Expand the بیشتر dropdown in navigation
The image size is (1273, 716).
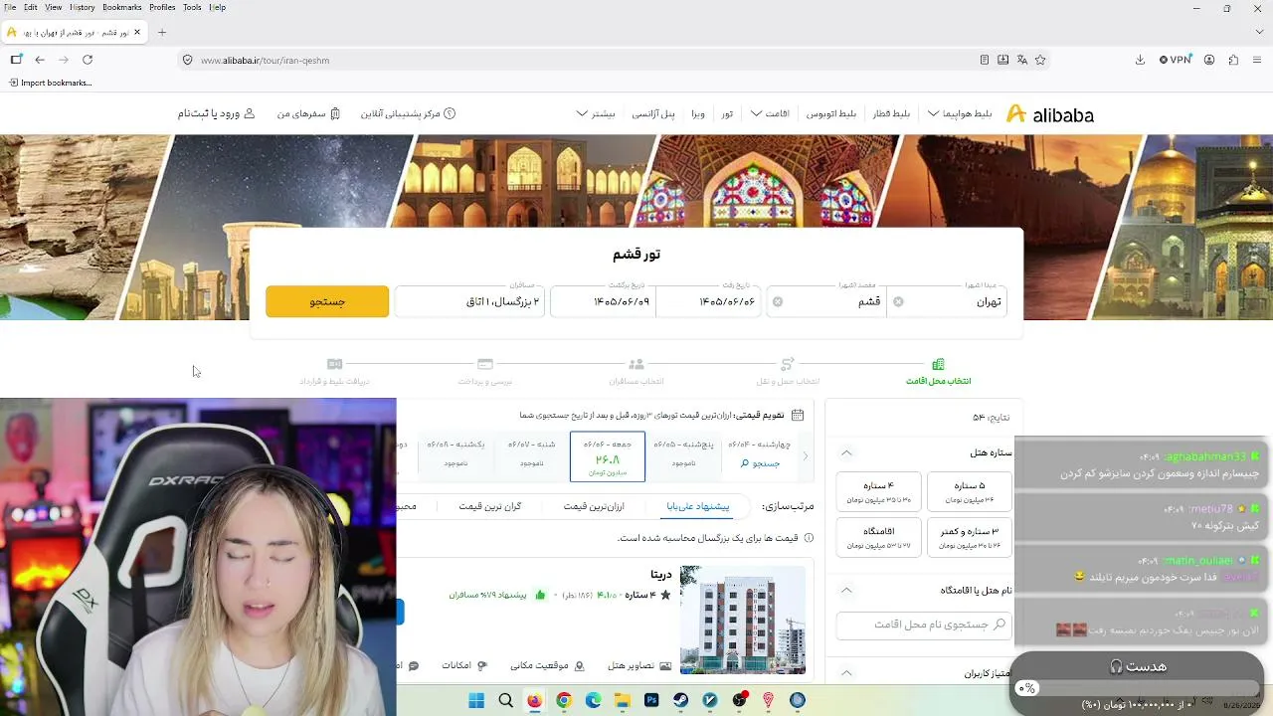(x=596, y=114)
